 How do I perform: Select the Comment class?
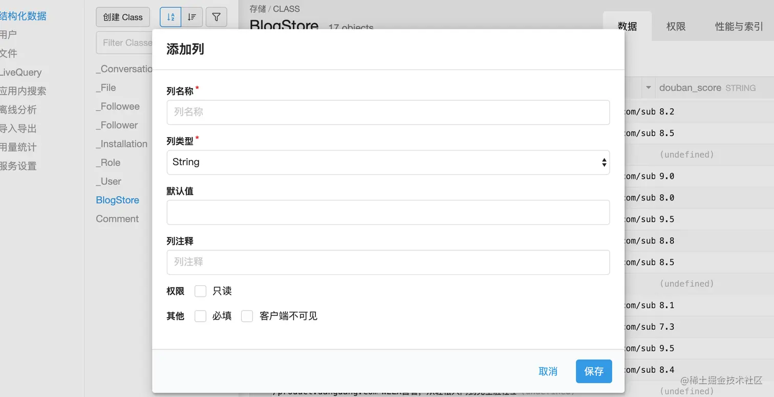coord(117,219)
